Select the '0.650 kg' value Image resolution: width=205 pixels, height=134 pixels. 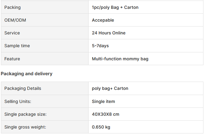pos(101,127)
